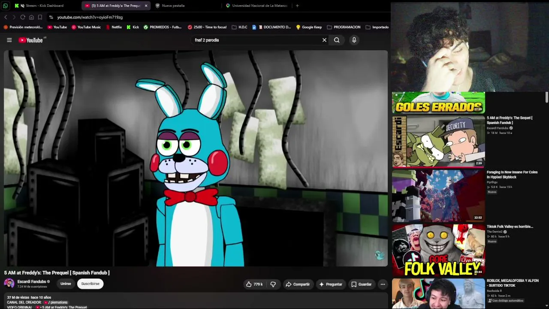Open the Foraging Hypixel Skyblock thumbnail

(438, 195)
